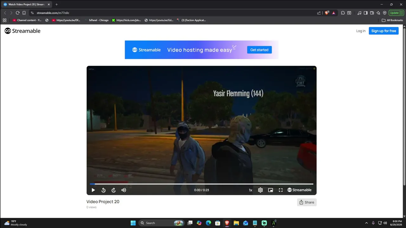Close the Watch Video Project 20 tab

(x=49, y=4)
